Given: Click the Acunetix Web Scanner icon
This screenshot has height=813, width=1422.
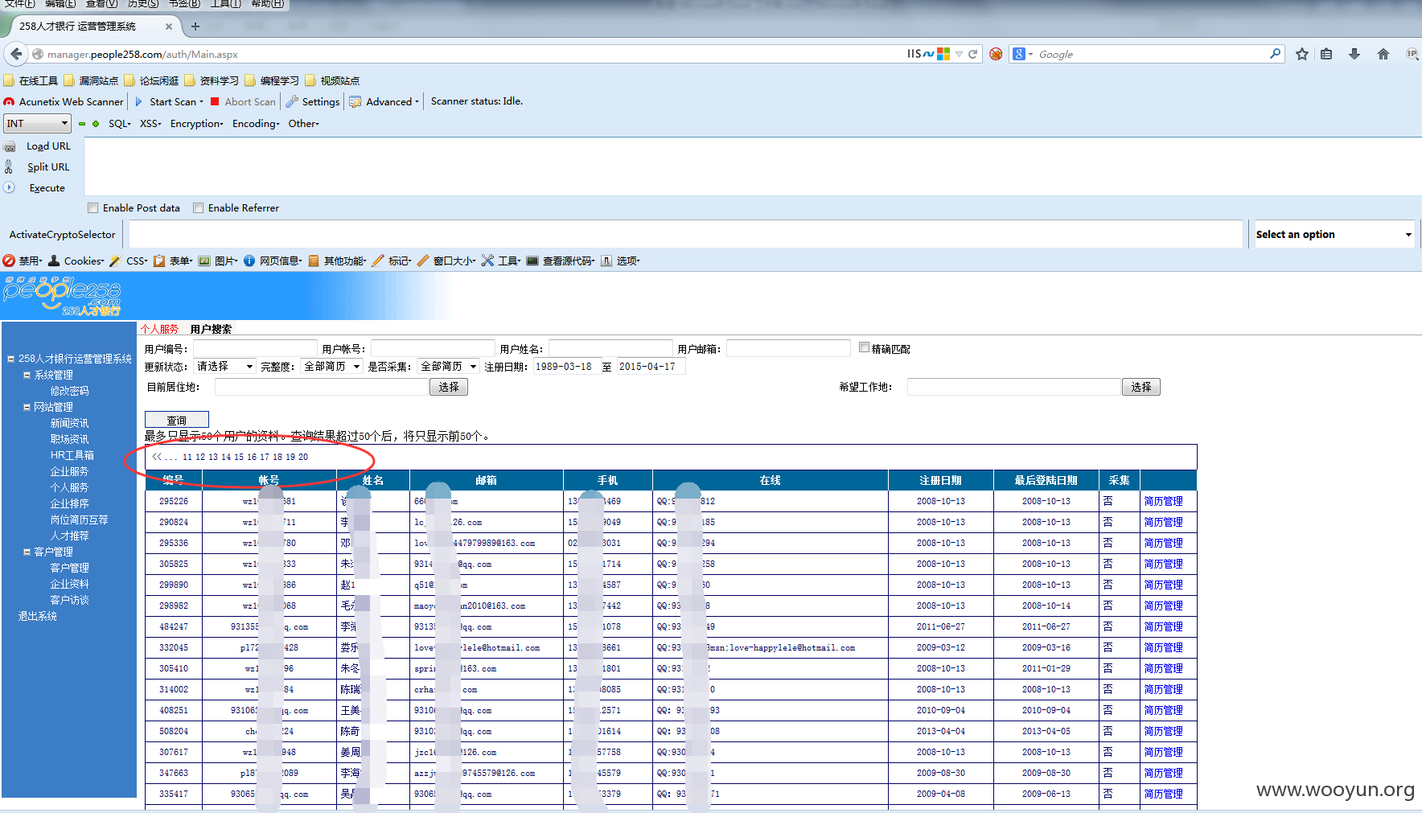Looking at the screenshot, I should [9, 102].
